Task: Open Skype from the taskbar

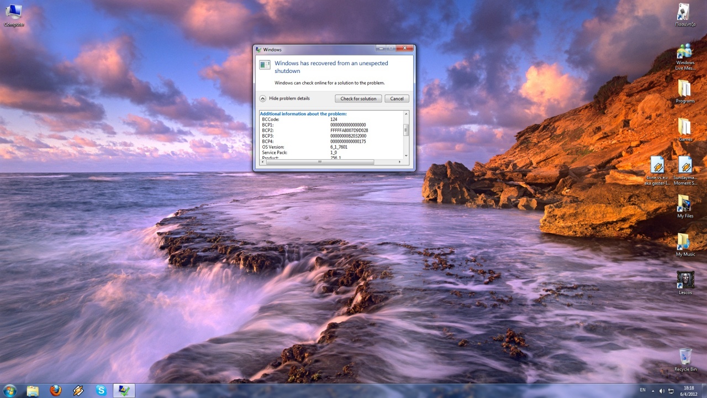Action: click(101, 391)
